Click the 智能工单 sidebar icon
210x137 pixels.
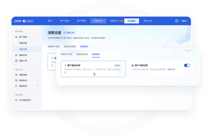pyautogui.click(x=16, y=61)
